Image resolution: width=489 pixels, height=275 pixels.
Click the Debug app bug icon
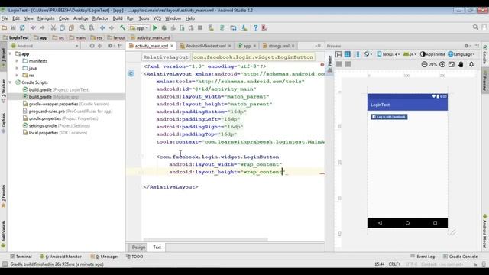[164, 27]
